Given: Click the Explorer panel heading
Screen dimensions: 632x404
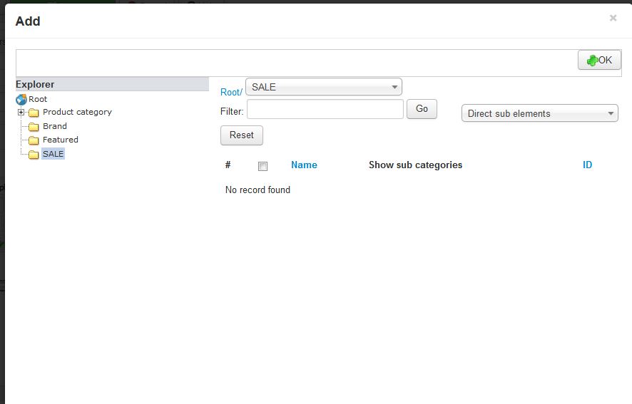Looking at the screenshot, I should [x=112, y=84].
